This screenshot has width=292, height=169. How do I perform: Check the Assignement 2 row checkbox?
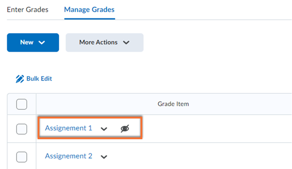[x=22, y=156]
